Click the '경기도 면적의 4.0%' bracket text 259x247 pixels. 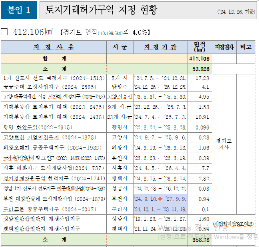[x=105, y=32]
